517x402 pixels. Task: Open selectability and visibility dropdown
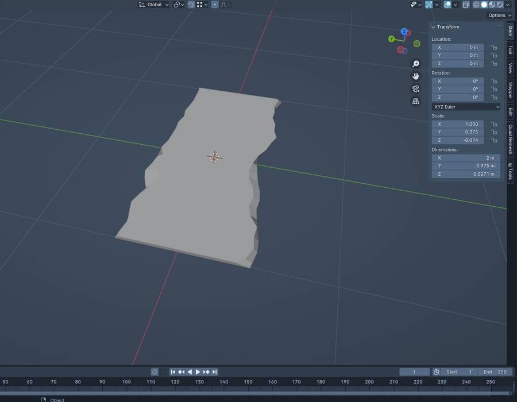pyautogui.click(x=415, y=5)
